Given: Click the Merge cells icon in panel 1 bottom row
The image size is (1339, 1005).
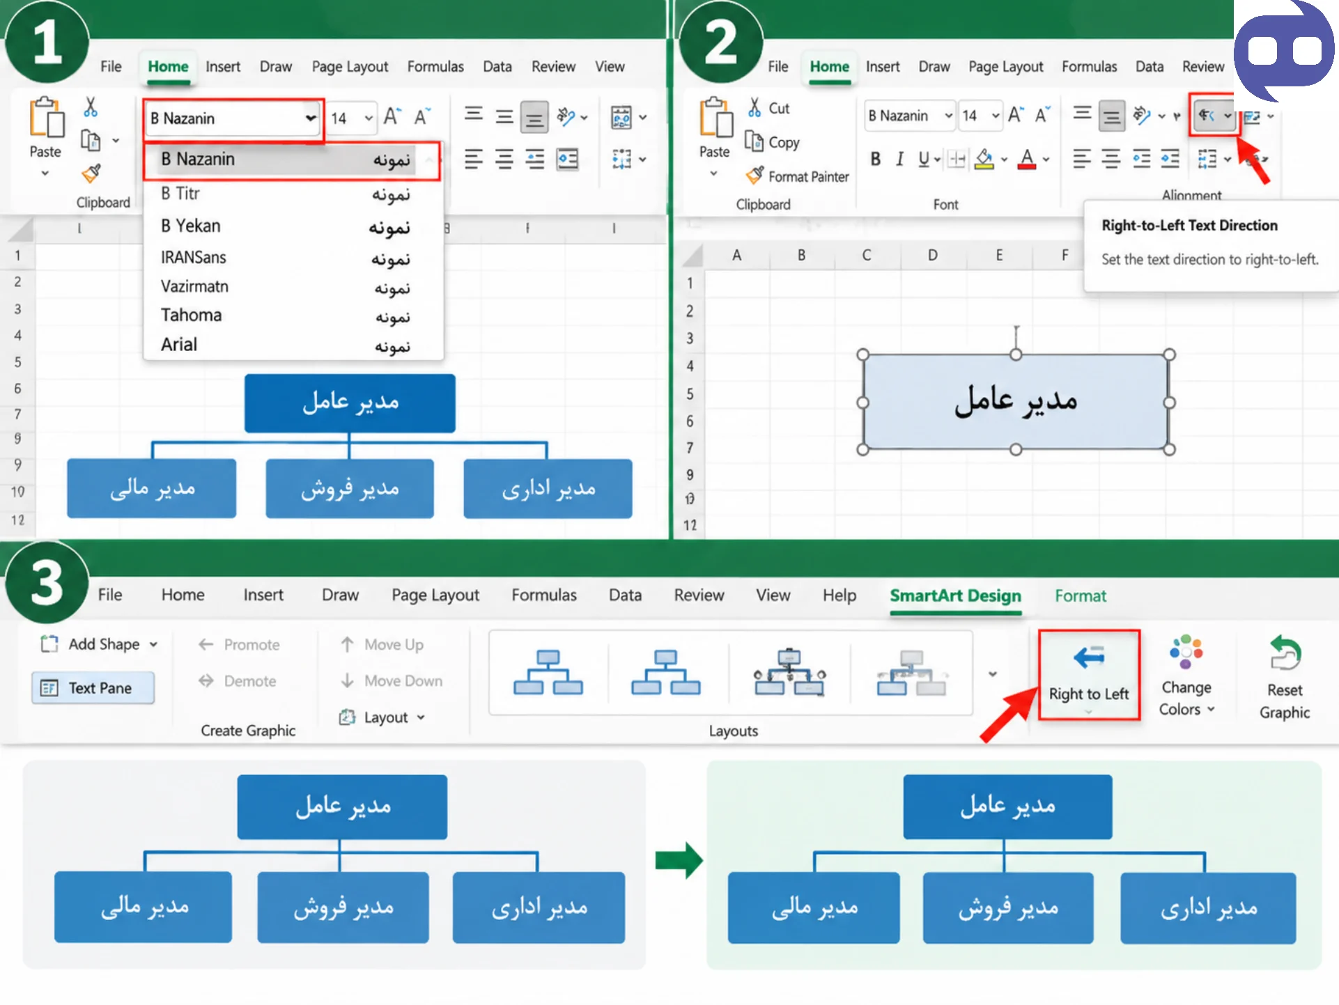Looking at the screenshot, I should click(621, 159).
